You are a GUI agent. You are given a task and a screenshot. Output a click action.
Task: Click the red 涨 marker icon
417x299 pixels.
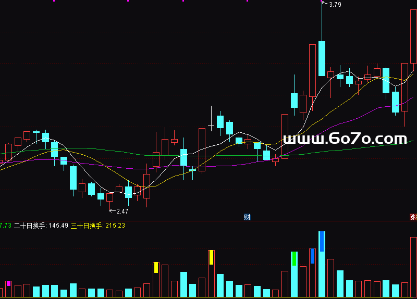coord(413,217)
